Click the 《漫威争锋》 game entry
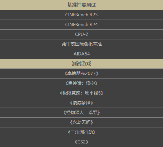 (81, 103)
